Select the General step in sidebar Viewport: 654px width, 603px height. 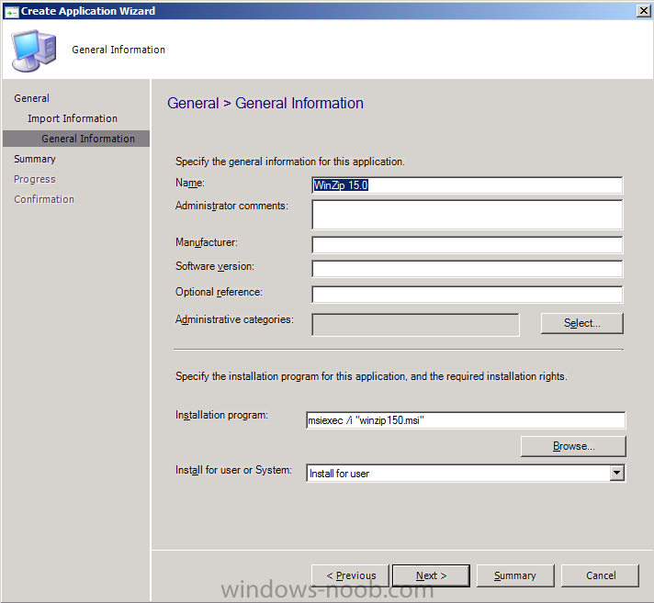32,98
